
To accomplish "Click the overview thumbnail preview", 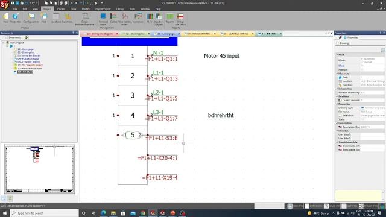I will coord(40,169).
